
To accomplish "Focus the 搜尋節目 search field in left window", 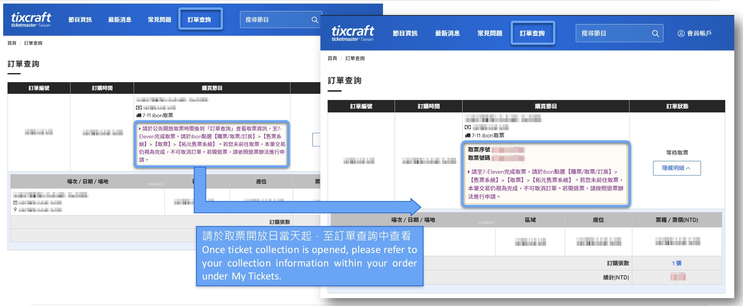I will (x=275, y=20).
